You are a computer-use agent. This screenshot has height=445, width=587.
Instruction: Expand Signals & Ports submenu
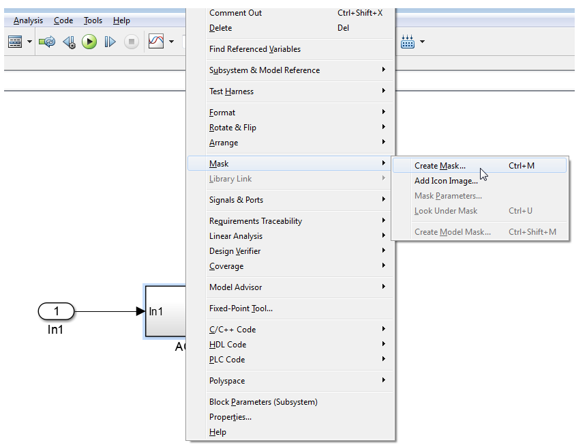(x=290, y=200)
